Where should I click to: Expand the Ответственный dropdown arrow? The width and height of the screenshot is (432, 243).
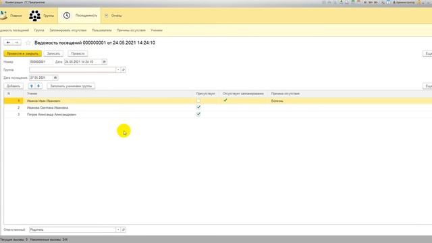pyautogui.click(x=118, y=230)
